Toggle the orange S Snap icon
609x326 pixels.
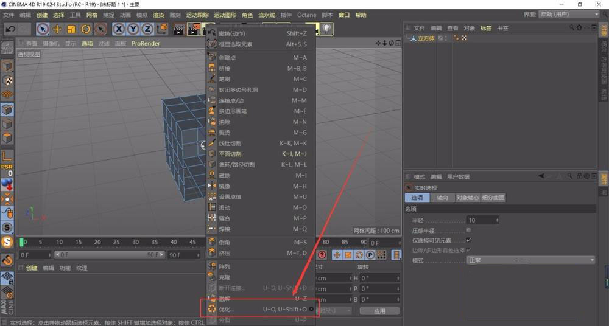coord(7,241)
